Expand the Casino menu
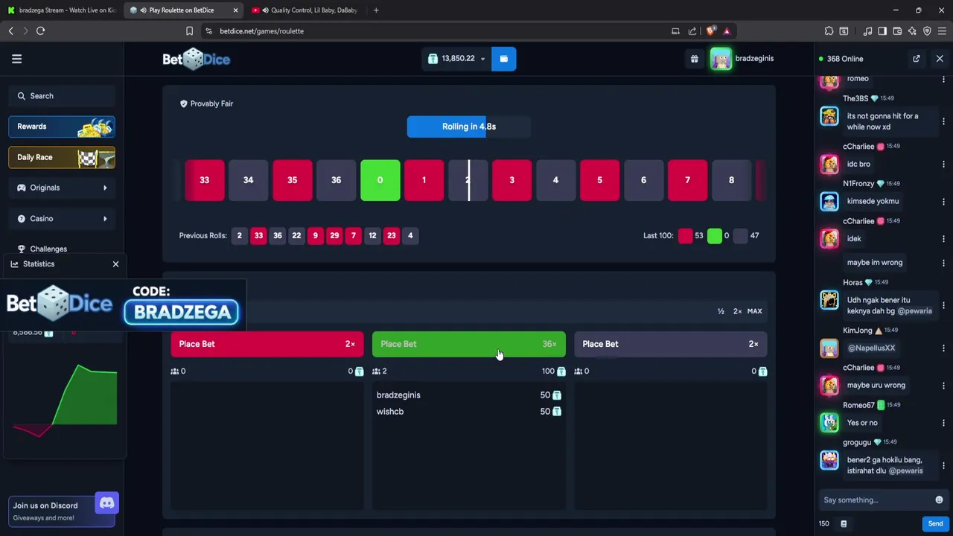953x536 pixels. [62, 219]
